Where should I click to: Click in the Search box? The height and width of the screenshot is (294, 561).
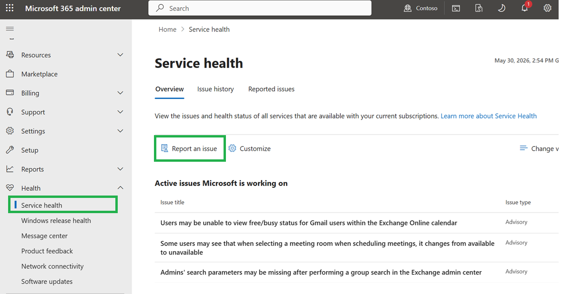pyautogui.click(x=260, y=8)
